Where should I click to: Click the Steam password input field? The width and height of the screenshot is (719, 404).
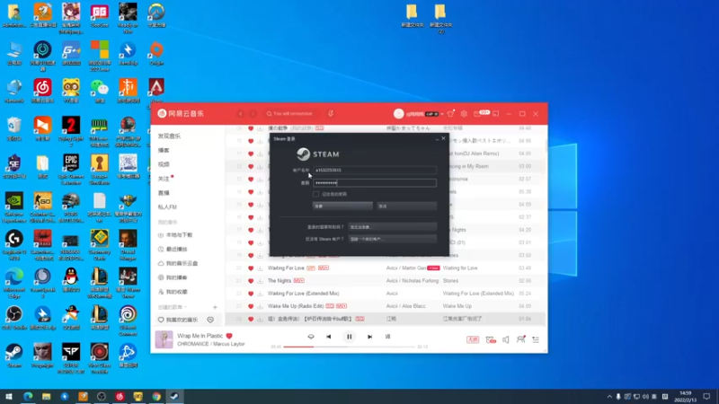[x=375, y=183]
